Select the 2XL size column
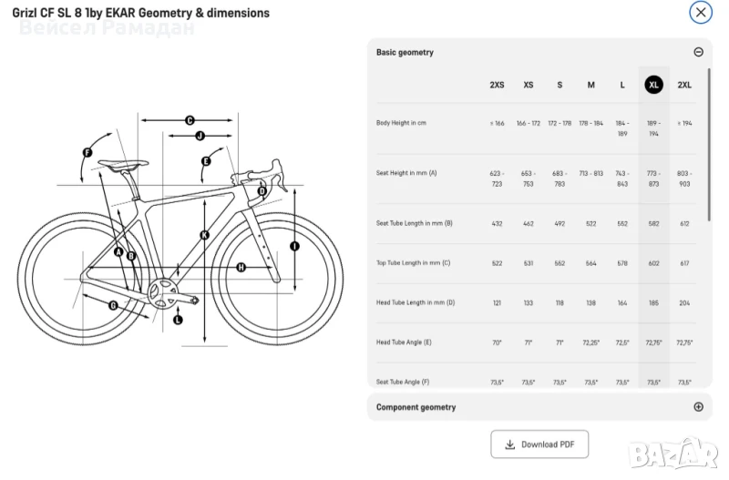This screenshot has width=729, height=480. pyautogui.click(x=684, y=85)
